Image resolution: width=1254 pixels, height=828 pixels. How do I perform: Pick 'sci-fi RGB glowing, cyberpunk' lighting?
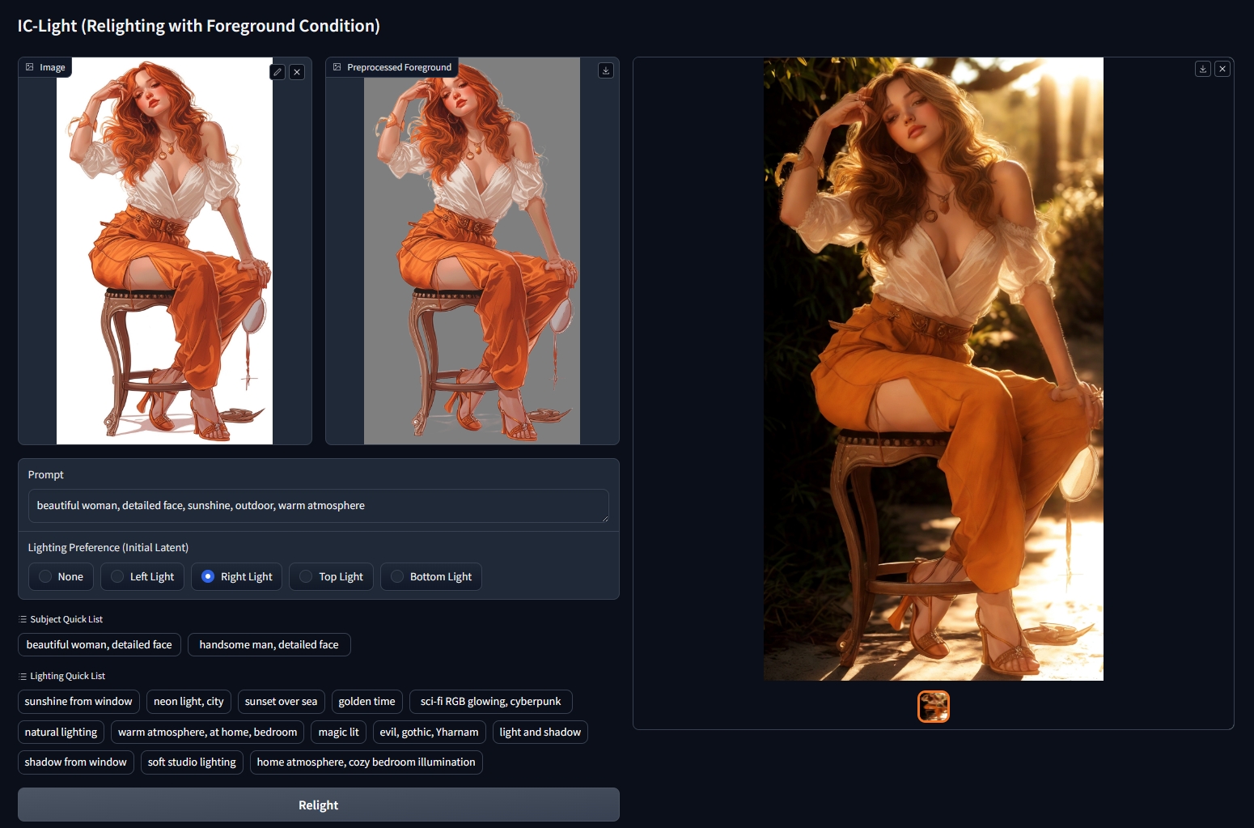pos(490,701)
